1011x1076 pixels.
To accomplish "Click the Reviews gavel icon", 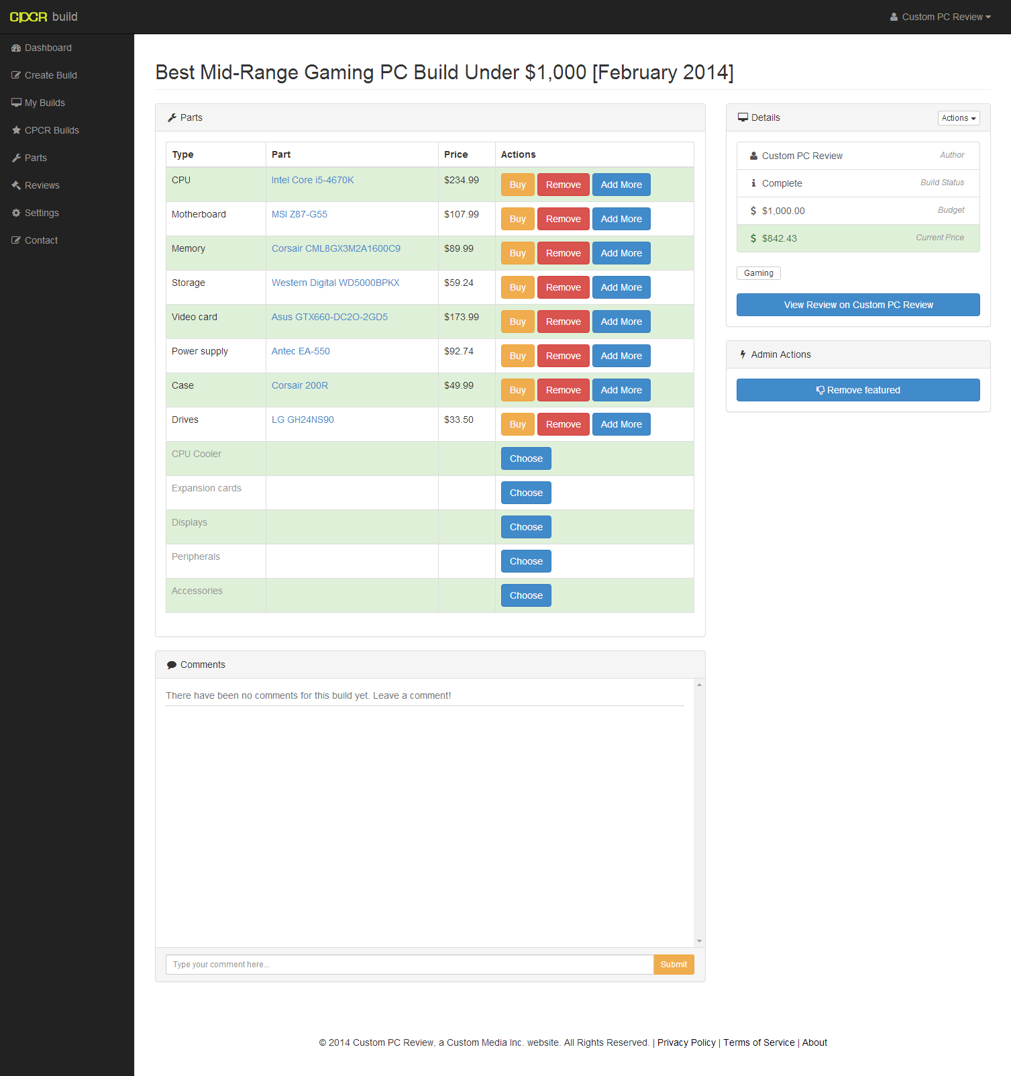I will pyautogui.click(x=16, y=185).
